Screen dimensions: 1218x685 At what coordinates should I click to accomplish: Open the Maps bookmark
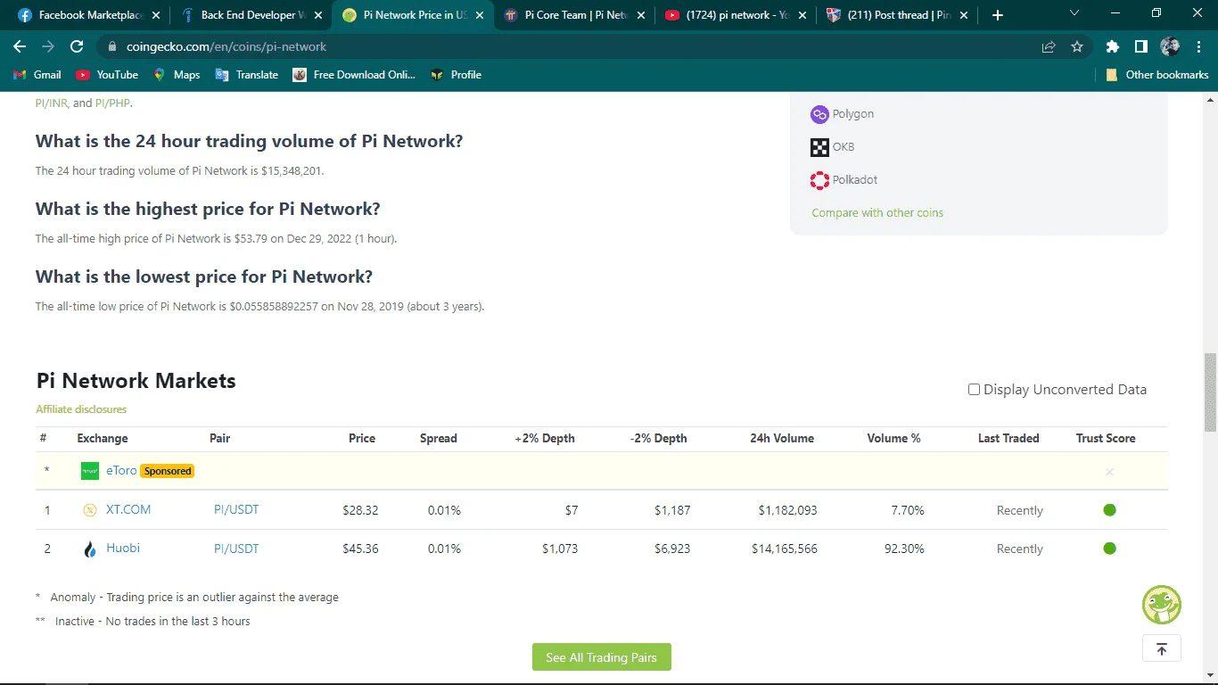point(177,75)
